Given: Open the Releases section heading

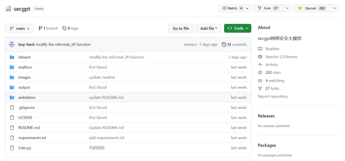Looking at the screenshot, I should [x=266, y=116].
